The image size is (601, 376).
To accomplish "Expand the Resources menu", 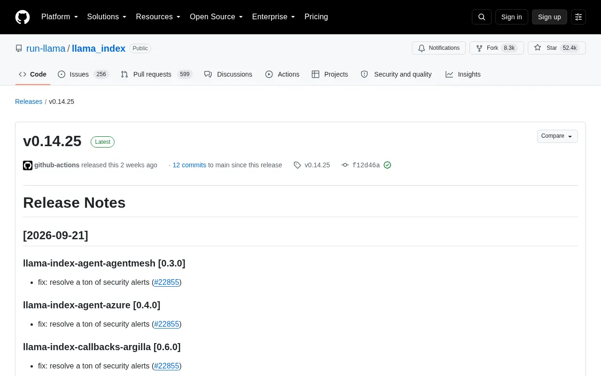I will [158, 17].
